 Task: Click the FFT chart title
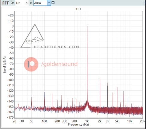click(x=78, y=9)
